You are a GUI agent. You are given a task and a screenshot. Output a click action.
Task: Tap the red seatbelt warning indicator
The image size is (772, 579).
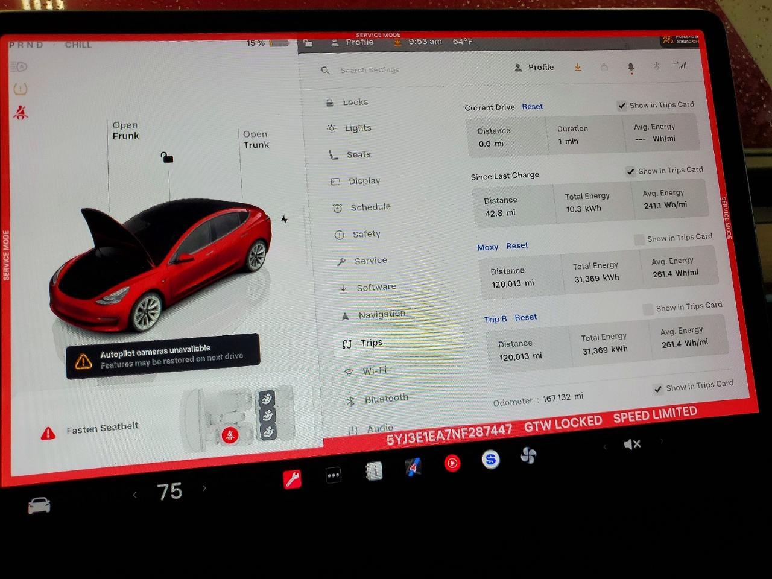tap(21, 112)
